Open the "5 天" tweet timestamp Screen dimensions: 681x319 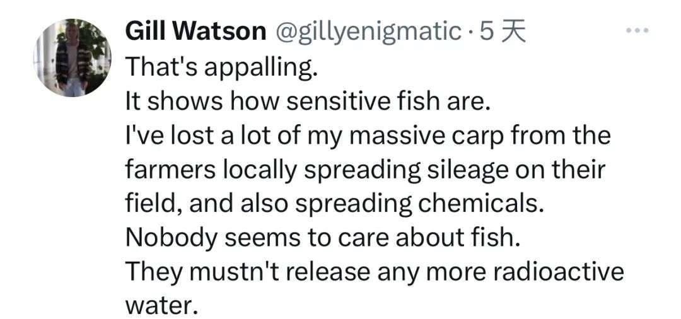click(503, 32)
